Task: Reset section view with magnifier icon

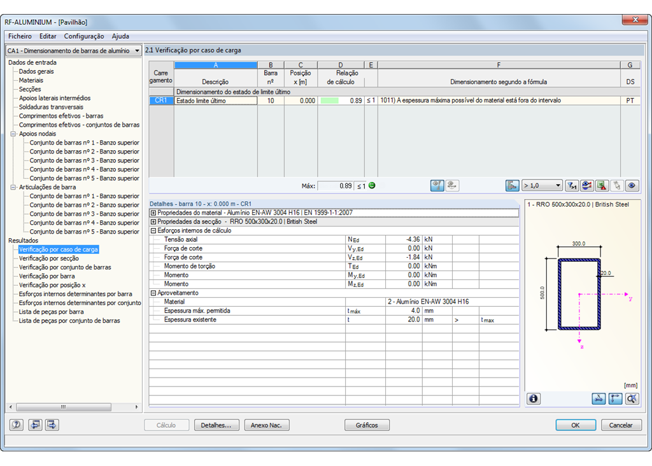Action: click(632, 399)
